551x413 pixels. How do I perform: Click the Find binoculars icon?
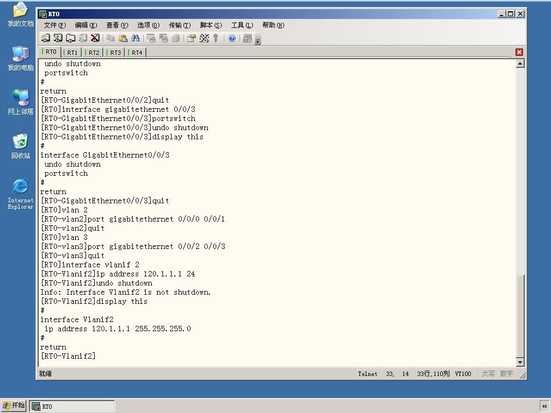[135, 38]
